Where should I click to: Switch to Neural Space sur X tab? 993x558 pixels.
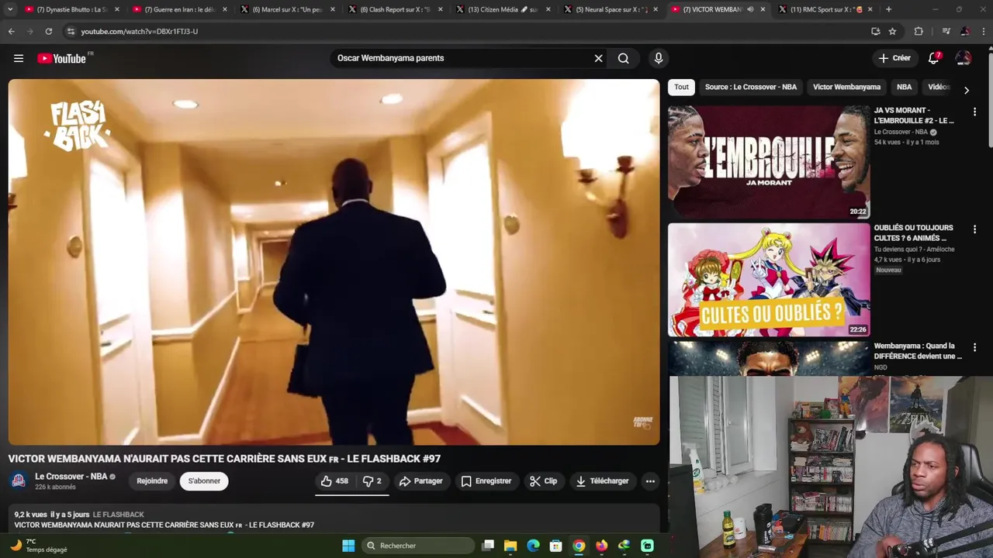coord(611,9)
